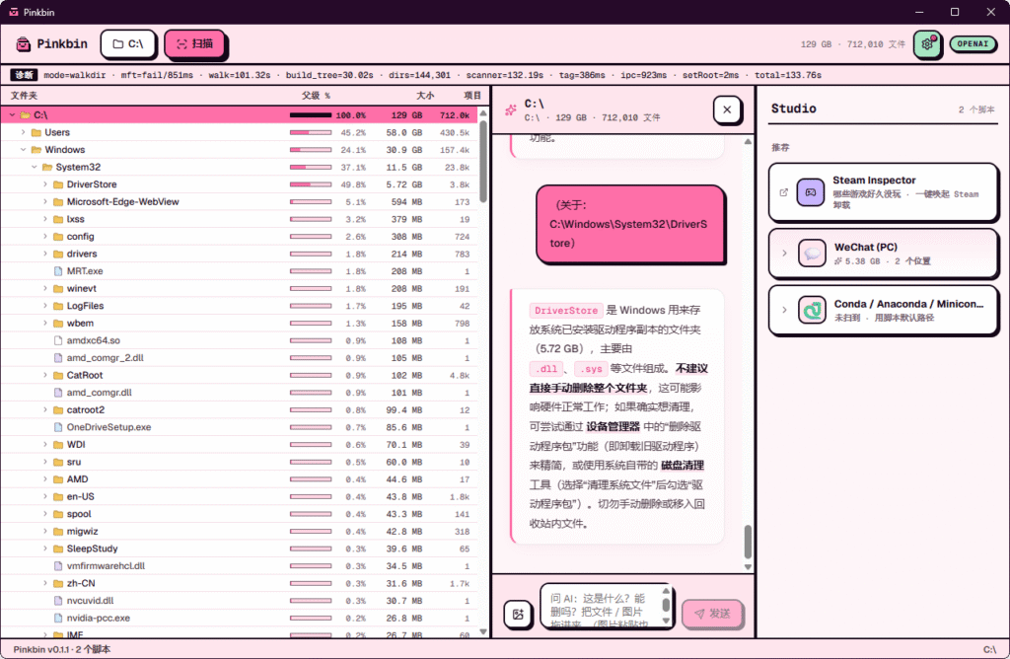
Task: Sort by the 大小 size column header
Action: [425, 96]
